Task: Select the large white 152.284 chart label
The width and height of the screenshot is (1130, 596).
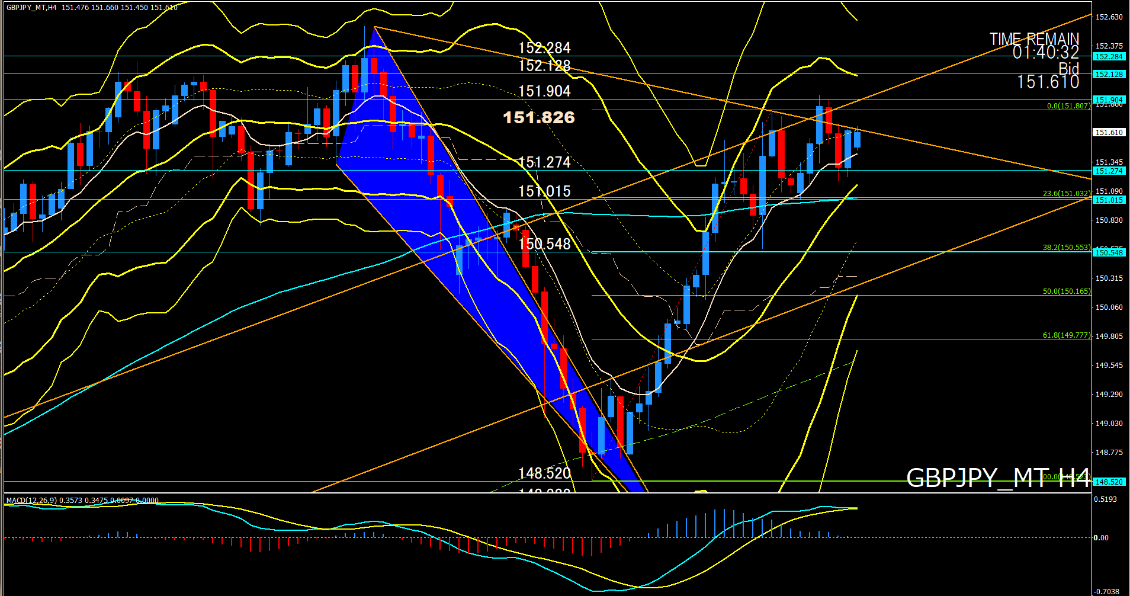Action: 544,48
